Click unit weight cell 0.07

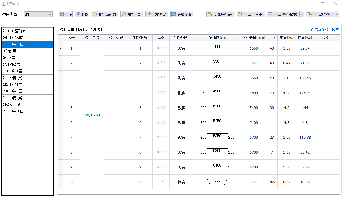coord(287,182)
